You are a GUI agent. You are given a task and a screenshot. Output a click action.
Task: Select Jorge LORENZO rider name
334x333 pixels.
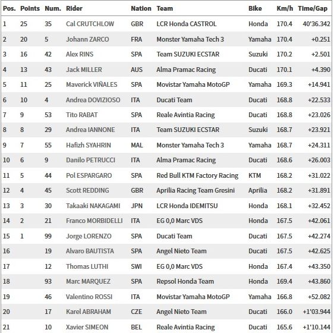pyautogui.click(x=89, y=236)
